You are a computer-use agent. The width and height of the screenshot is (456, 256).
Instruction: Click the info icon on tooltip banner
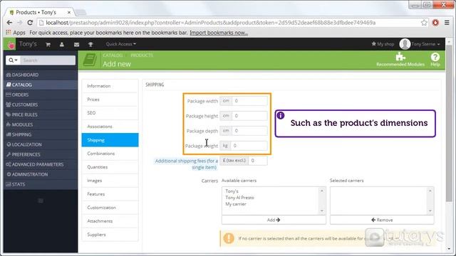(280, 115)
